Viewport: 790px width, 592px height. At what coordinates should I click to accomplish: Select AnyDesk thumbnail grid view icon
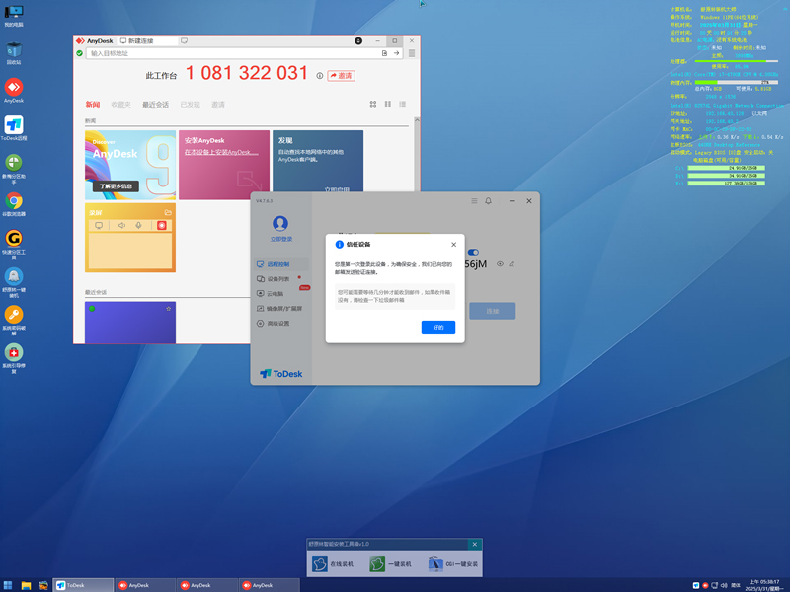click(x=373, y=104)
